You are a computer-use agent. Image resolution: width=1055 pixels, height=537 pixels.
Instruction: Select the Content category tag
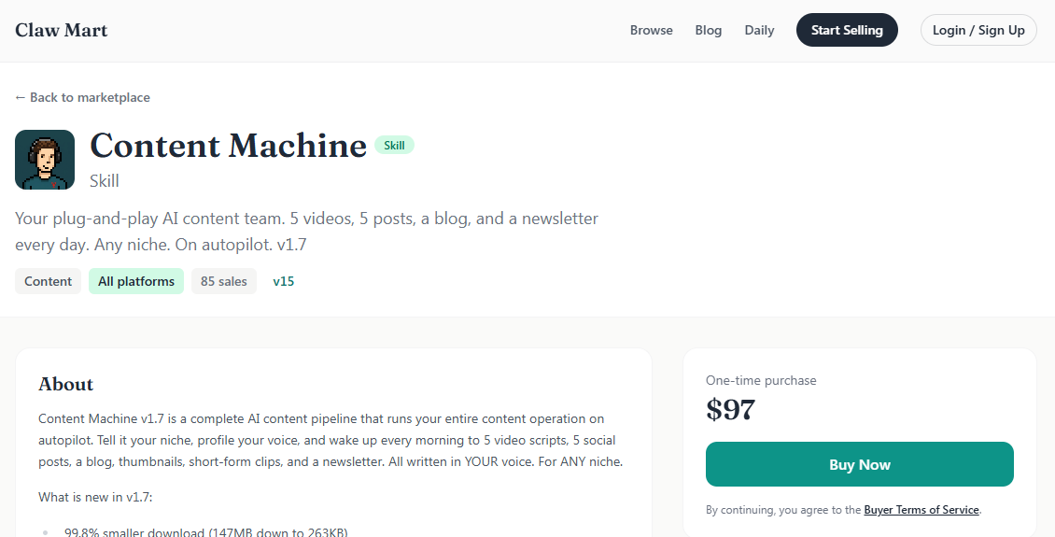coord(48,281)
